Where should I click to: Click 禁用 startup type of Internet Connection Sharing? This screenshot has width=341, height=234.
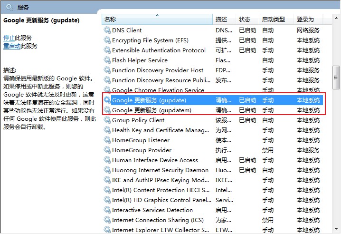pyautogui.click(x=268, y=220)
